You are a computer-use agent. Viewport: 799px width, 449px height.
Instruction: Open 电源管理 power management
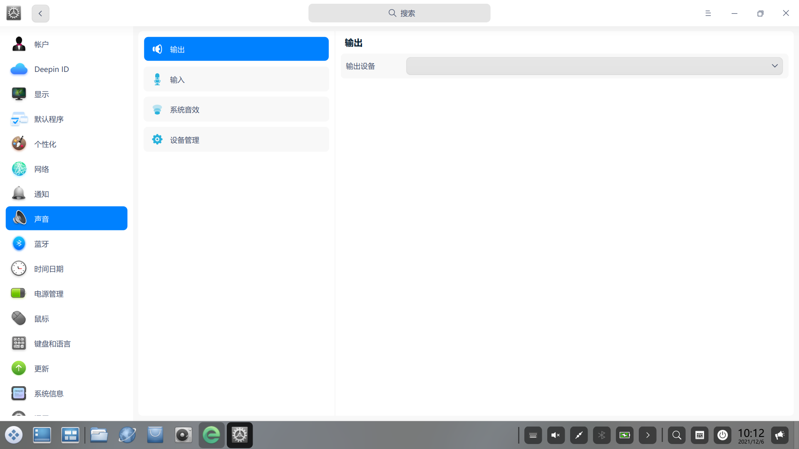pyautogui.click(x=49, y=294)
